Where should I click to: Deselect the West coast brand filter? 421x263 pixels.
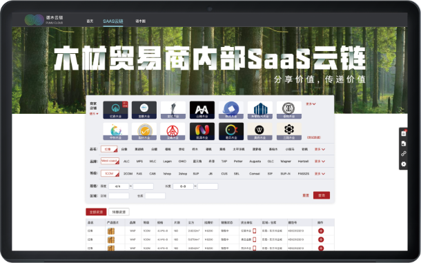click(x=110, y=162)
